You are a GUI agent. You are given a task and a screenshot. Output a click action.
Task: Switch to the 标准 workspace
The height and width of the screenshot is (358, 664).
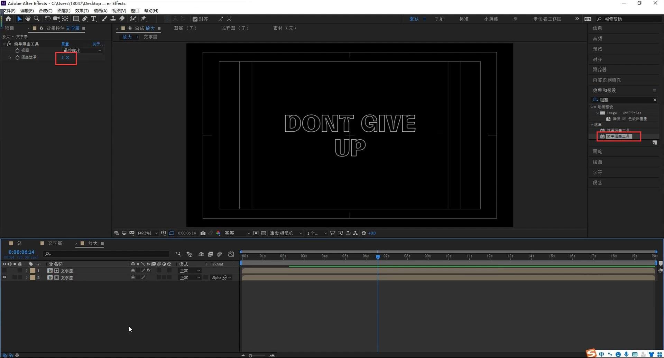click(464, 19)
